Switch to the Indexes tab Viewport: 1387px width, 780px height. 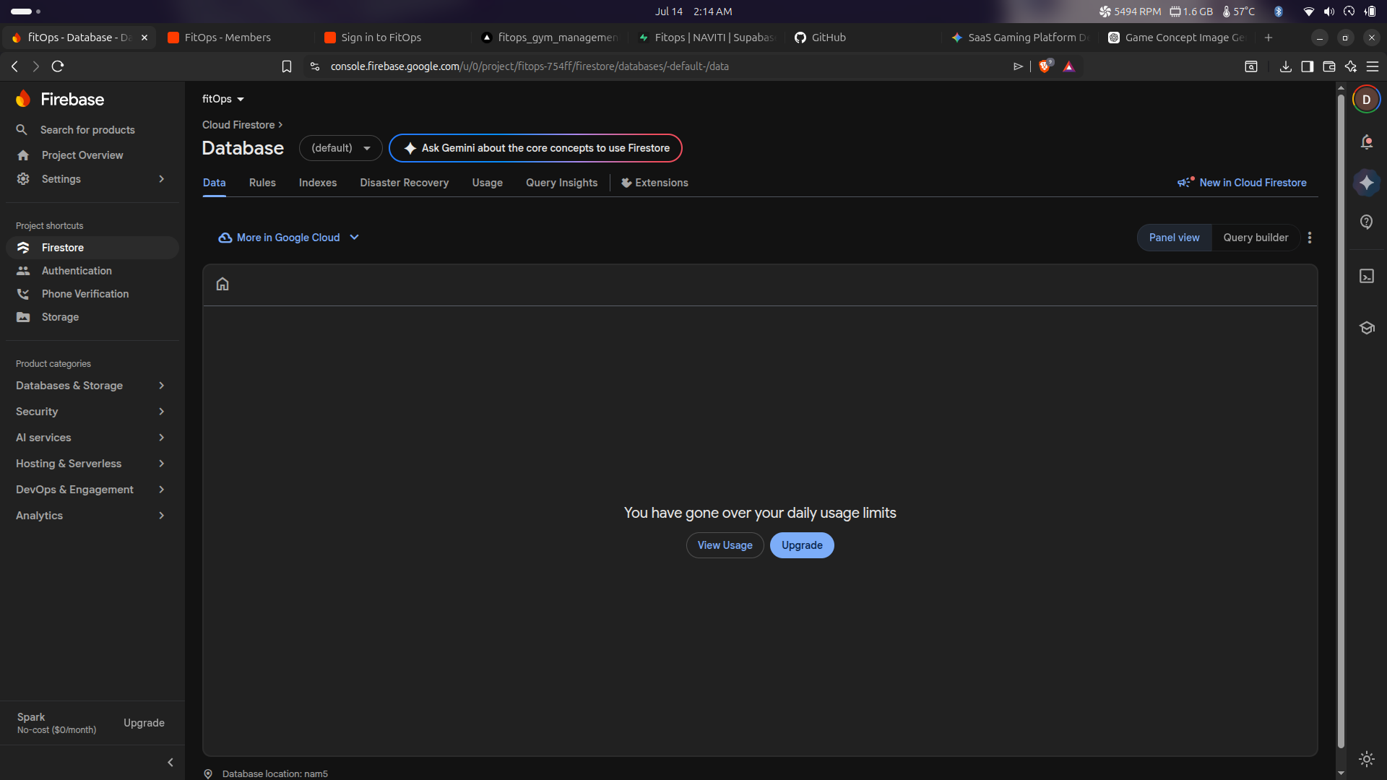click(x=318, y=183)
